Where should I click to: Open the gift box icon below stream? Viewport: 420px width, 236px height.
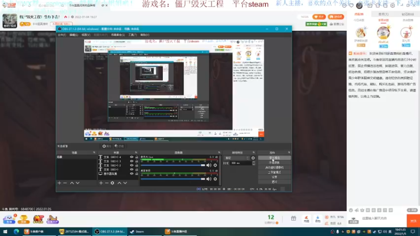[x=293, y=218]
